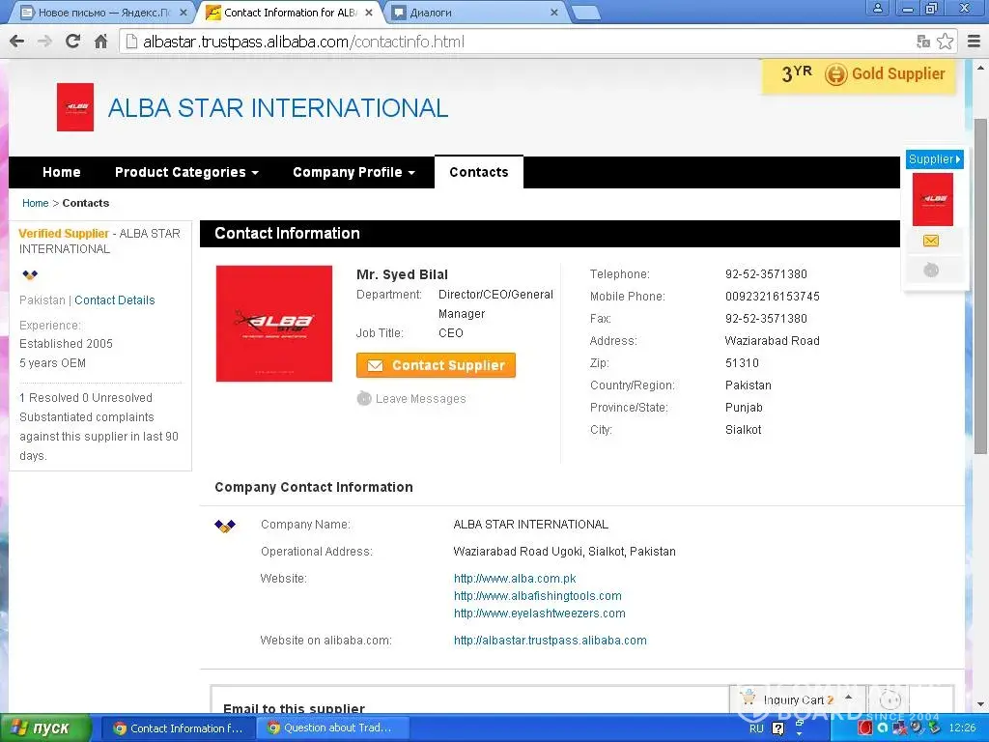Viewport: 989px width, 742px height.
Task: Open the albafishingtools.com website link
Action: (x=537, y=596)
